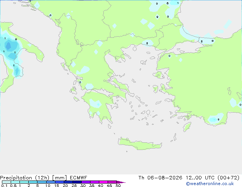Click the darkest blue rain cell over Italy
This screenshot has height=187, width=242.
(8, 46)
